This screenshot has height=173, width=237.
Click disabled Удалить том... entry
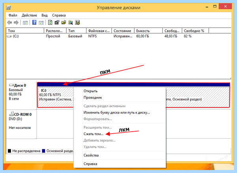(124, 147)
